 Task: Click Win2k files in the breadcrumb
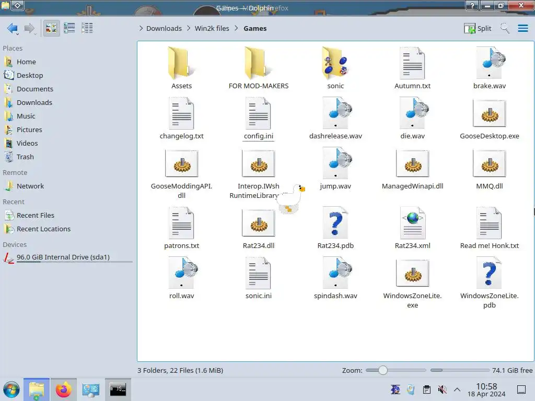[x=212, y=28]
